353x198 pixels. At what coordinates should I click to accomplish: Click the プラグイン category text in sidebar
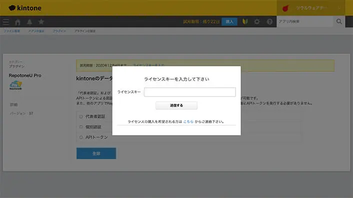click(16, 66)
